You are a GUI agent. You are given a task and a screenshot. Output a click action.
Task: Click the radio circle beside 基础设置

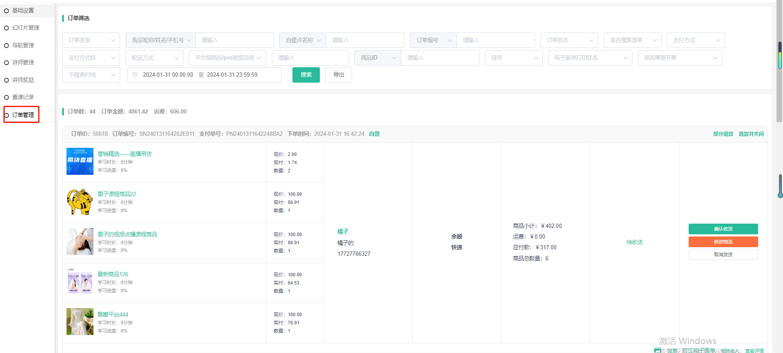pyautogui.click(x=6, y=11)
